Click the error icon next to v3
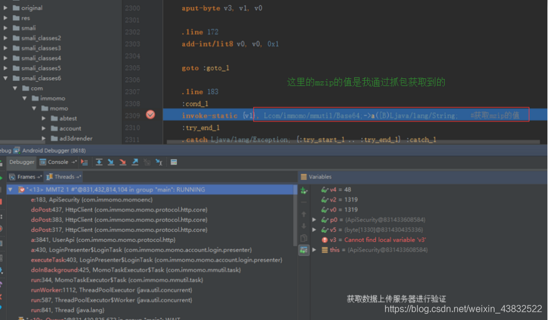The height and width of the screenshot is (320, 548). 325,240
